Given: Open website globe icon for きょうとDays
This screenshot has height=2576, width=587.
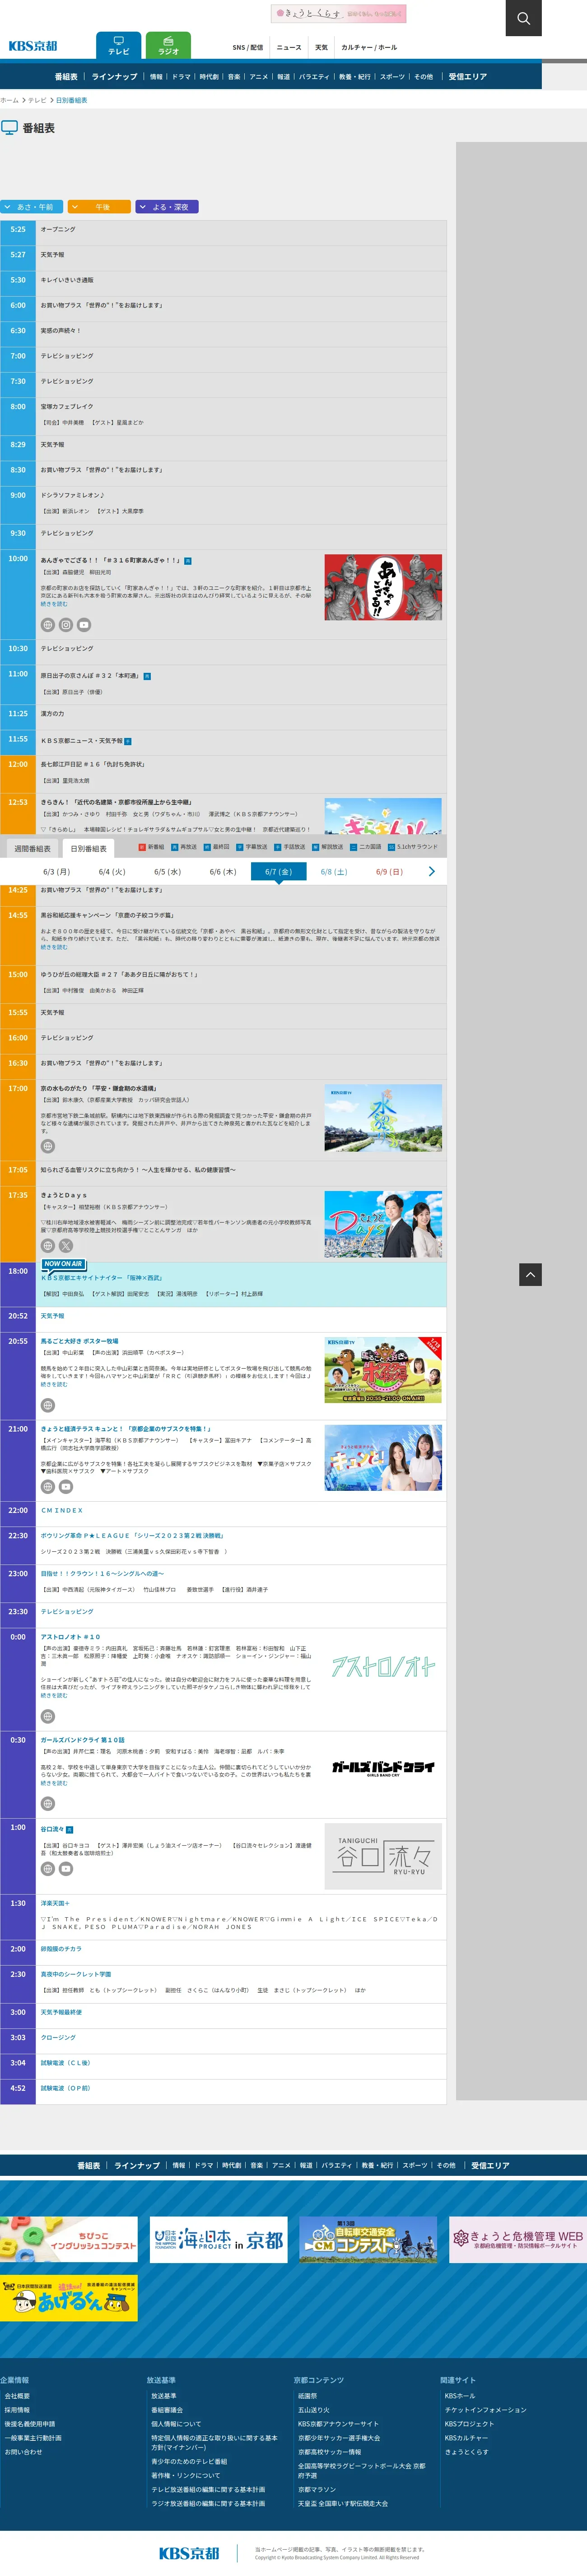Looking at the screenshot, I should (48, 1246).
